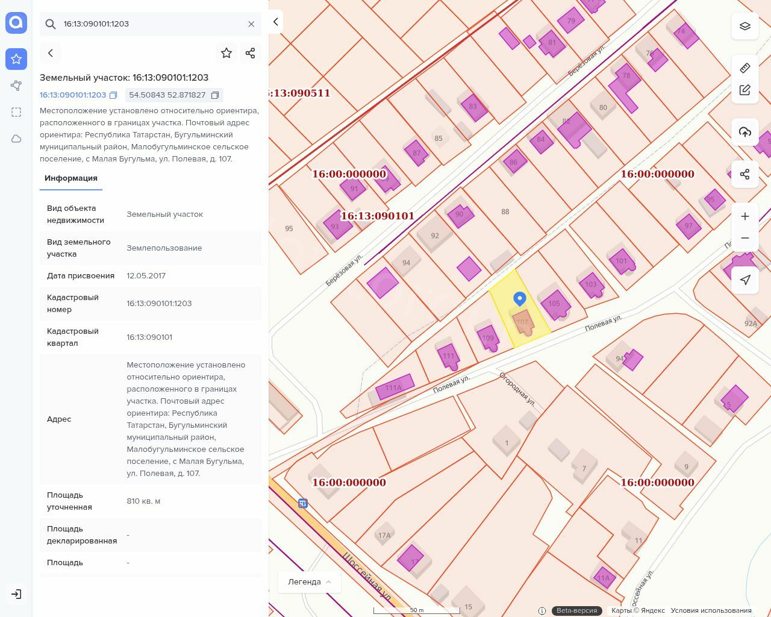Image resolution: width=771 pixels, height=617 pixels.
Task: Share the map via right toolbar
Action: tap(745, 174)
